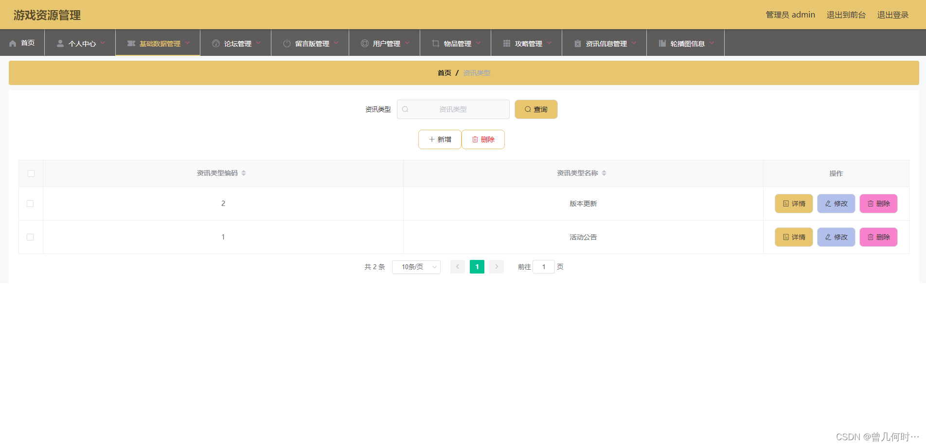Screen dimensions: 926x446
Task: Open 论坛管理 menu item
Action: [236, 43]
